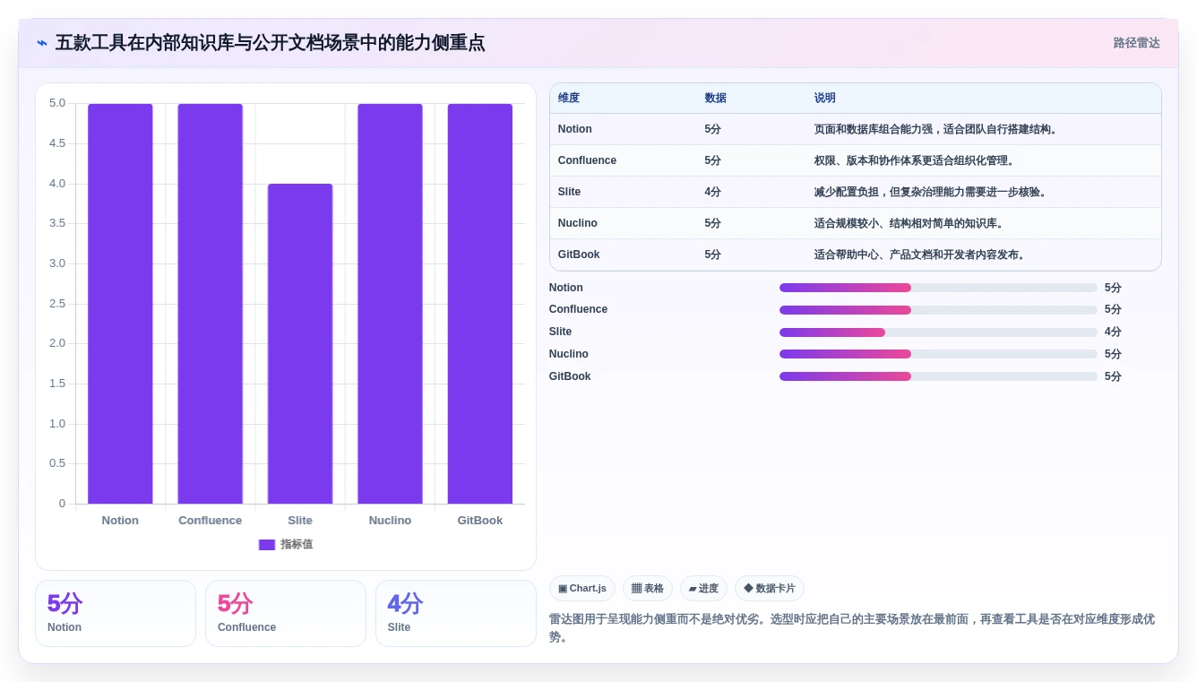Open the Slite 4分 score card
Image resolution: width=1197 pixels, height=682 pixels.
click(x=456, y=613)
